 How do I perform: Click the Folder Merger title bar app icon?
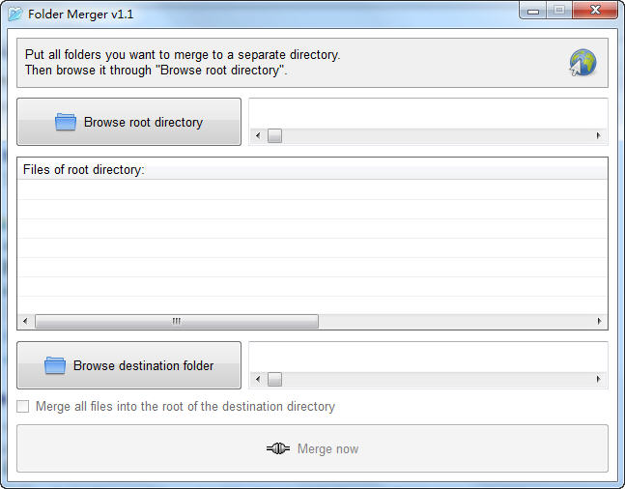click(15, 14)
